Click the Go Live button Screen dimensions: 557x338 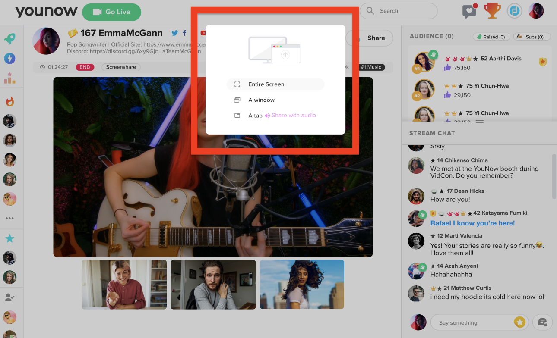111,12
